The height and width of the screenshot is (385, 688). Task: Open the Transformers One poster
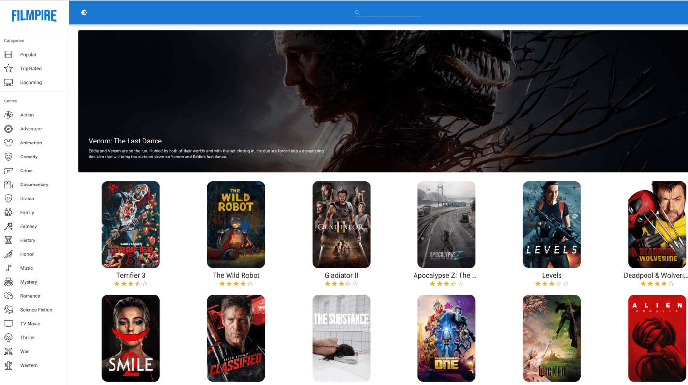click(x=446, y=338)
